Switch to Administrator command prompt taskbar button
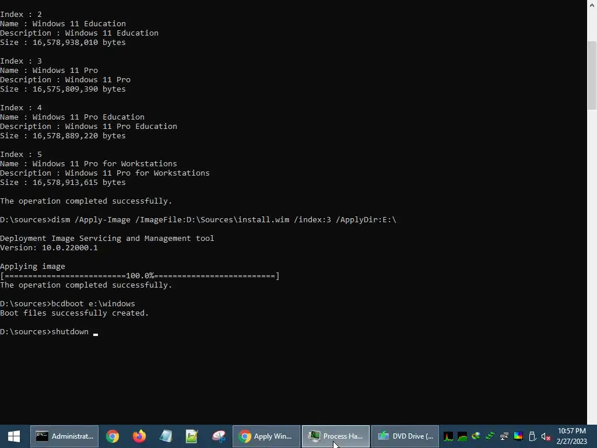 click(64, 436)
